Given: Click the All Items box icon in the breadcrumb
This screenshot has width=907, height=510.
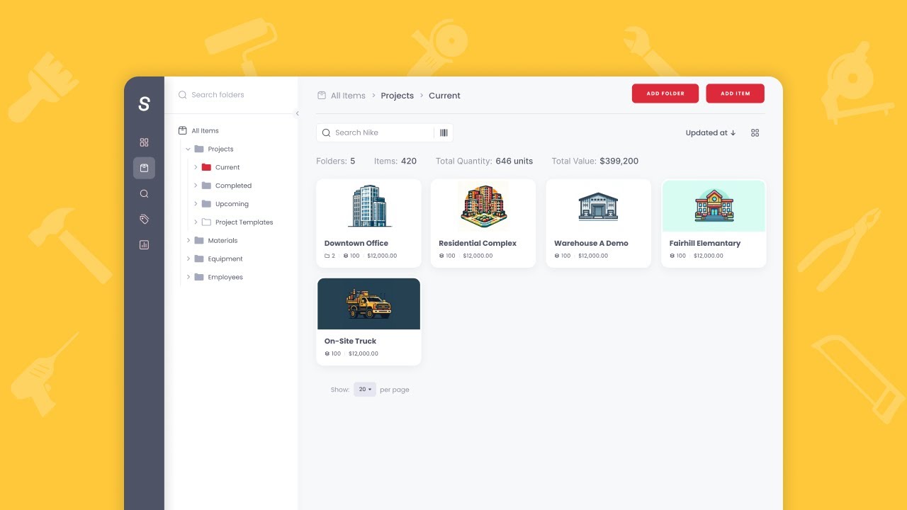Looking at the screenshot, I should coord(322,96).
